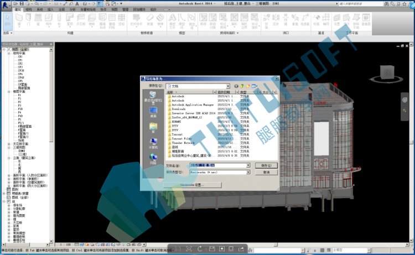Viewport: 415px width, 255px height.
Task: Open the file type dropdown showing Navisworks (*.nwc)
Action: (x=248, y=172)
